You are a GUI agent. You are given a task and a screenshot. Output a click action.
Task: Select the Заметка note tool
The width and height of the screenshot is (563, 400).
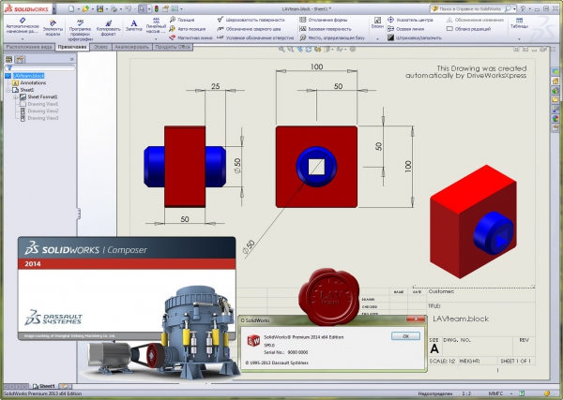(133, 26)
